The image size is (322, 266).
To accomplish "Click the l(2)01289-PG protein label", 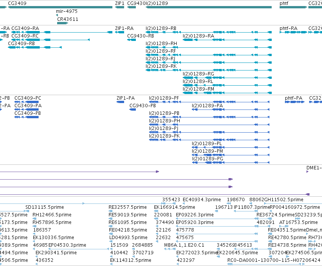I will [x=208, y=159].
